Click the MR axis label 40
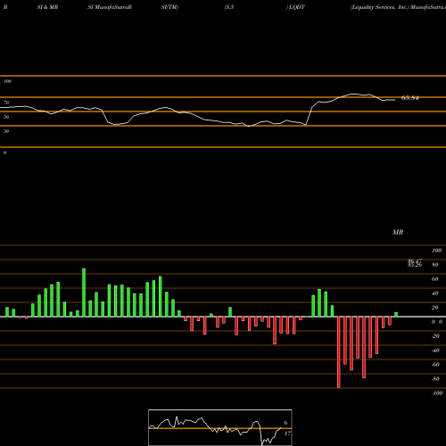The image size is (446, 446). click(435, 293)
